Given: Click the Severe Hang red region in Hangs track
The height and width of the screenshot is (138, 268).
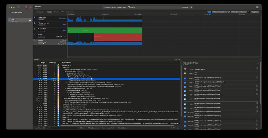Looking at the screenshot, I should coord(118,36).
